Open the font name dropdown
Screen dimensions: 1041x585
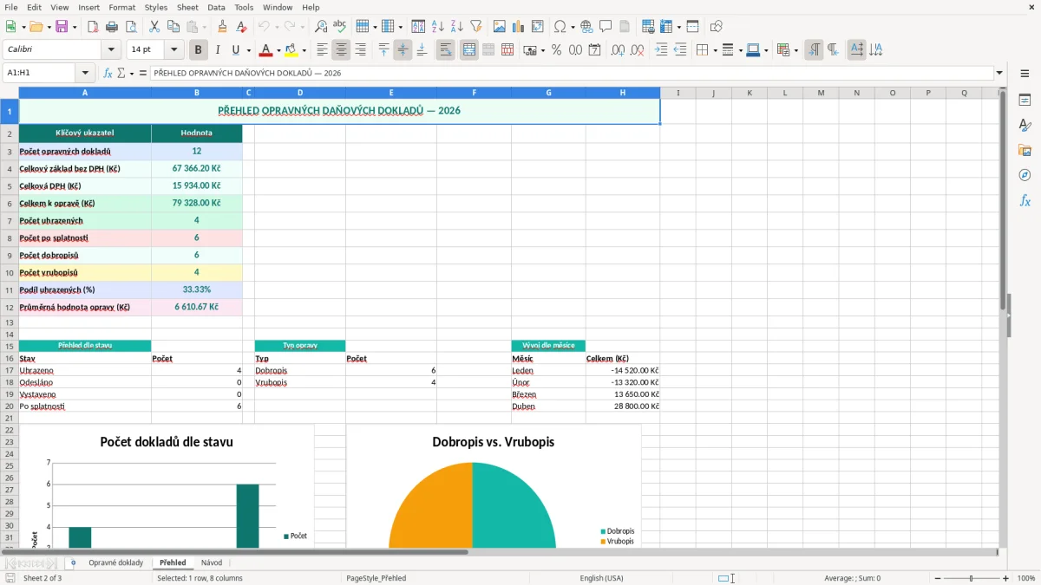[x=111, y=50]
